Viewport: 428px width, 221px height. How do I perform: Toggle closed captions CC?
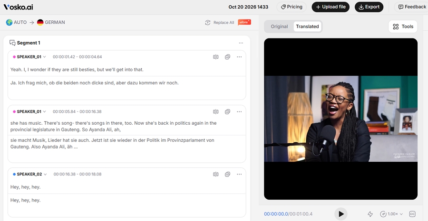(412, 214)
